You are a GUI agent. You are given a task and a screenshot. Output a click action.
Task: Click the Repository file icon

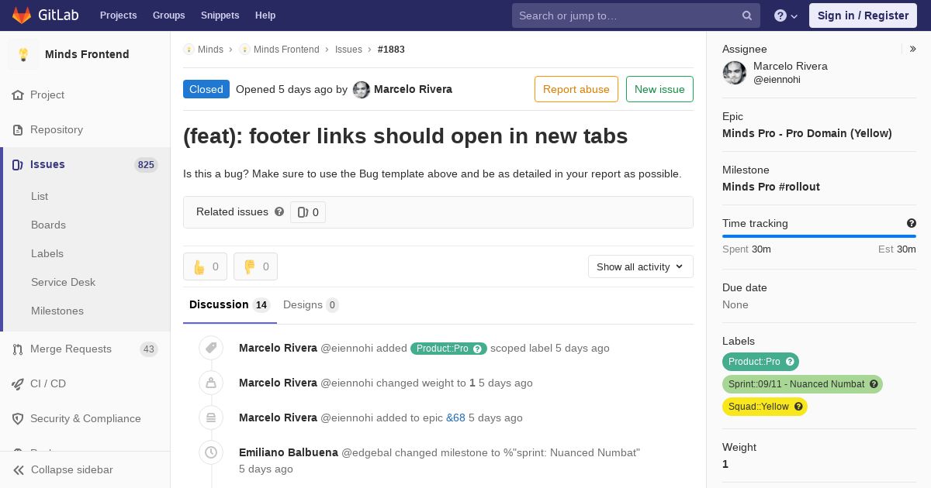coord(18,130)
